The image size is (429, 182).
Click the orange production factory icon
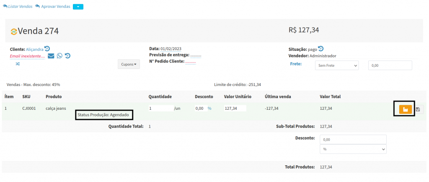(405, 109)
